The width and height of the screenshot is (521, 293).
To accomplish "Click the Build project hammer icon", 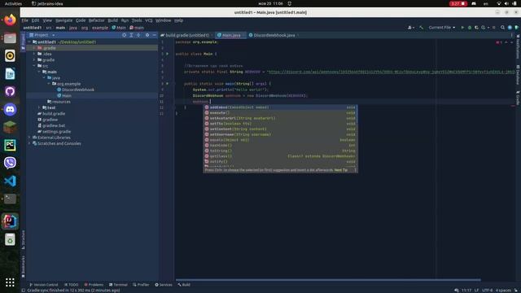I will tap(422, 28).
